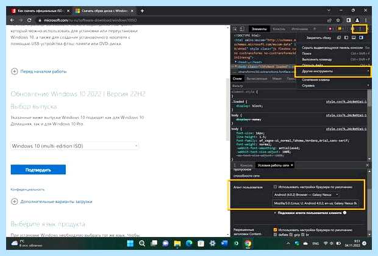Dock DevTools to the right side
The image size is (378, 256).
pos(361,38)
